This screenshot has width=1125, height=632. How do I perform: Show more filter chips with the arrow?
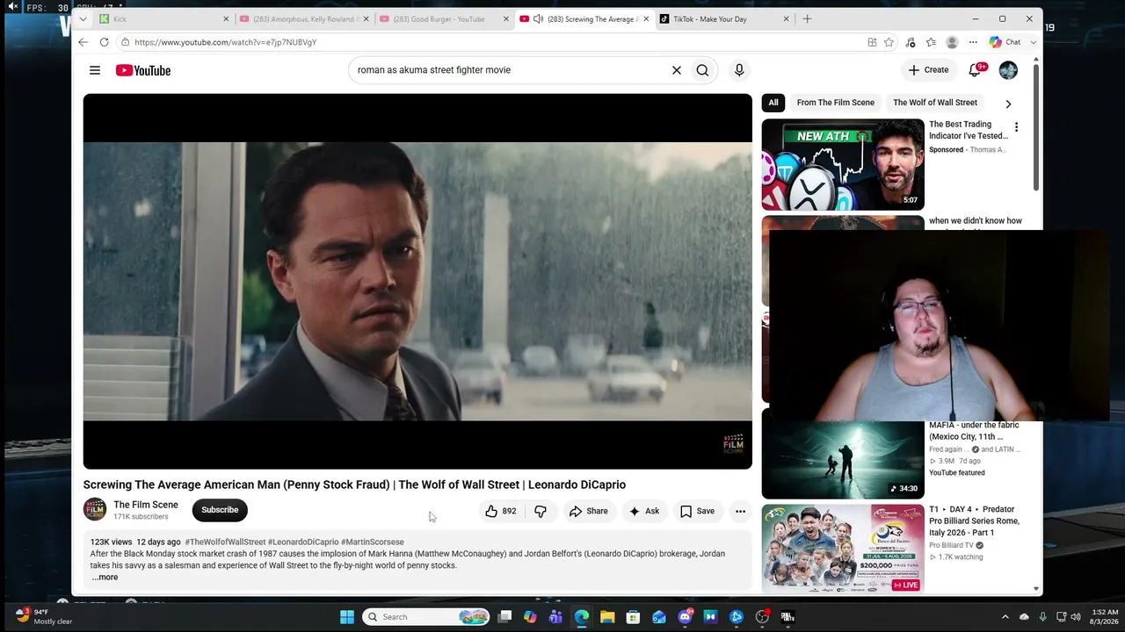tap(1008, 104)
